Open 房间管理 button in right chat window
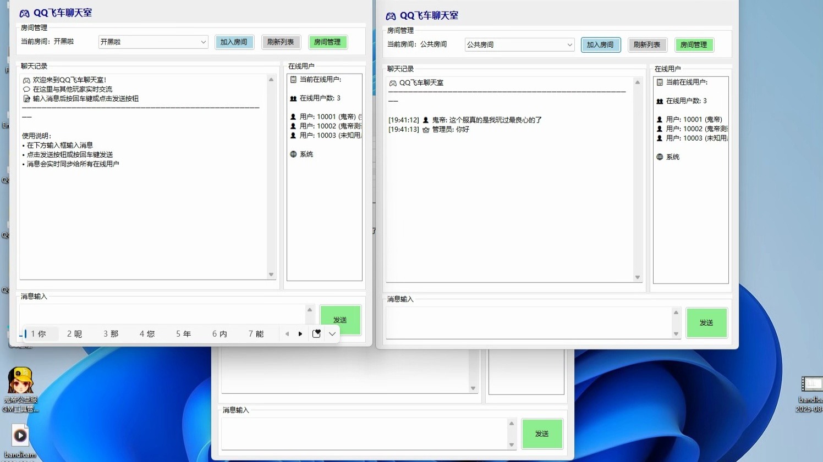The image size is (823, 462). tap(694, 45)
